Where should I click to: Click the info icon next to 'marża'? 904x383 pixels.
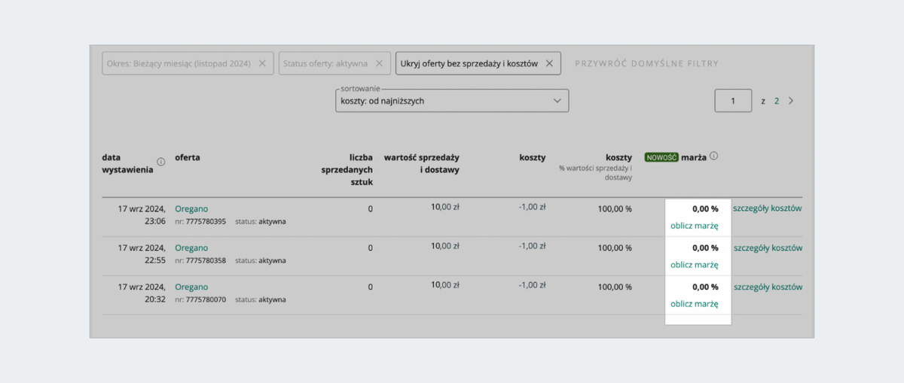click(x=713, y=157)
